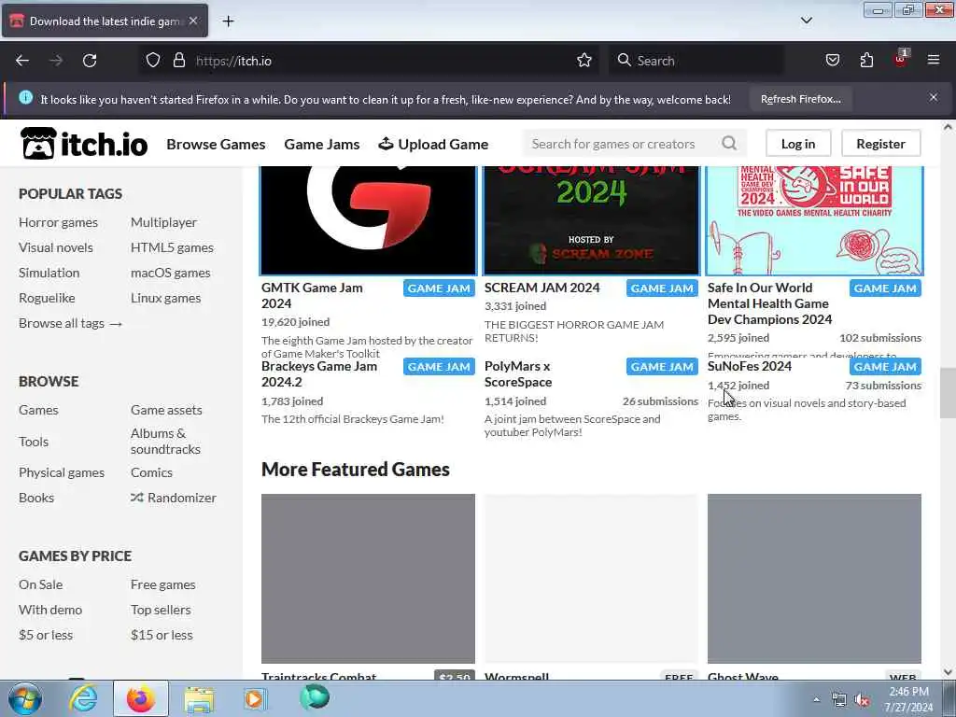Go back using the browser back arrow

tap(22, 61)
